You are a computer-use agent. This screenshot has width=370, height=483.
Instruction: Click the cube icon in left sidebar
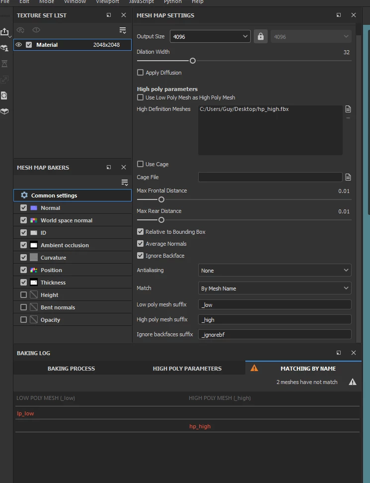click(x=4, y=111)
